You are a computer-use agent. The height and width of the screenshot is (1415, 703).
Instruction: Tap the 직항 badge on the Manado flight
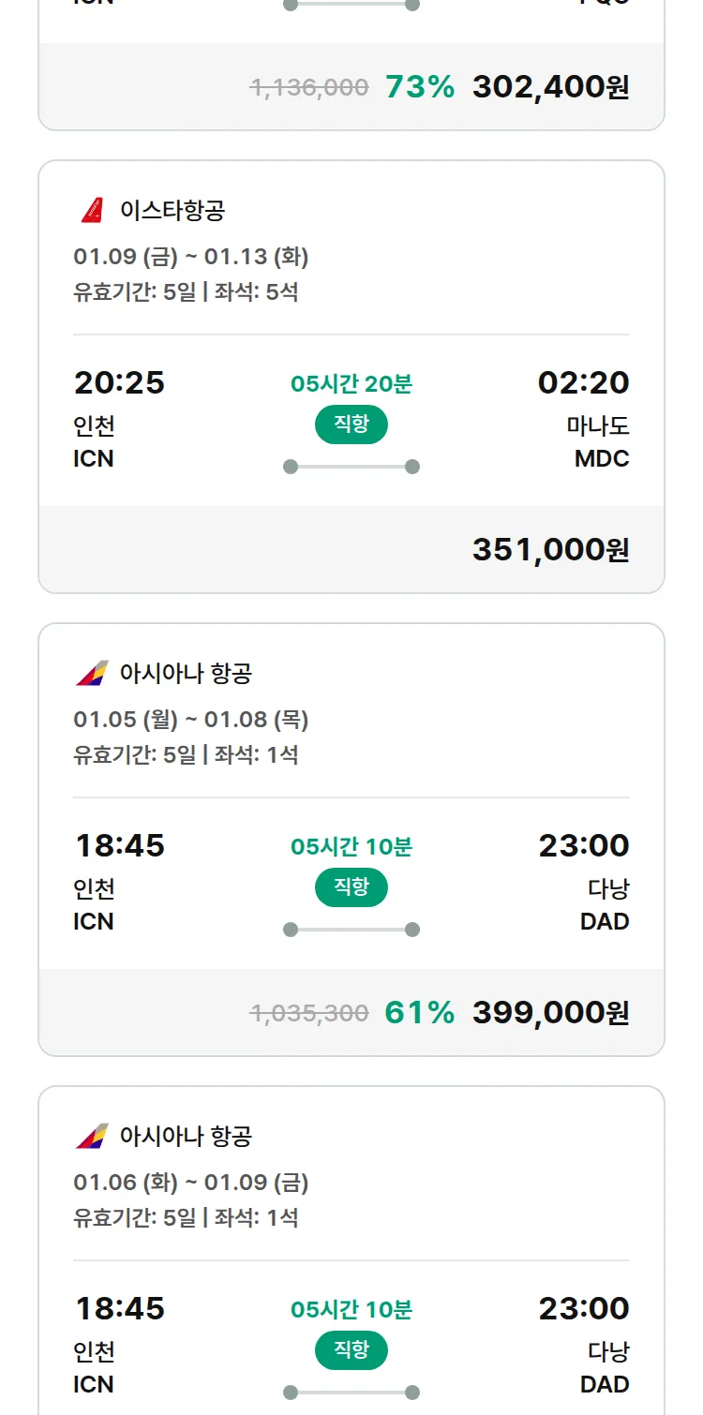[x=351, y=424]
